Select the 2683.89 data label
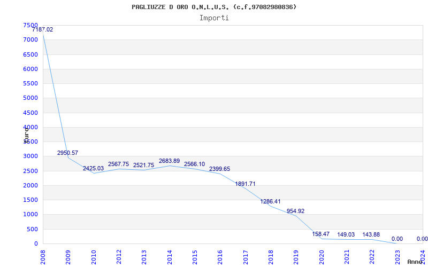 point(169,161)
